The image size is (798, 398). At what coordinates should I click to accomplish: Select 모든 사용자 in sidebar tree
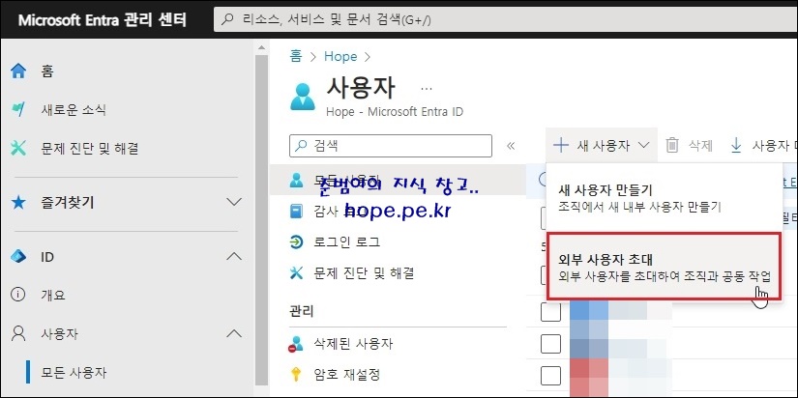click(74, 373)
